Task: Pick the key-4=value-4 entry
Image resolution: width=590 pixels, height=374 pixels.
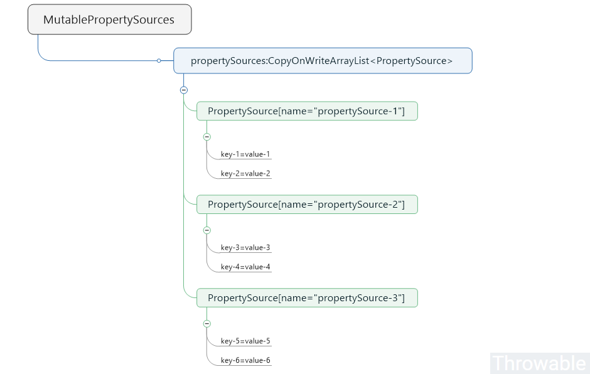Action: (x=245, y=267)
